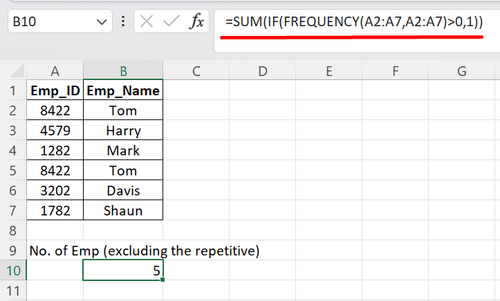
Task: Select row 10 header
Action: click(x=12, y=271)
